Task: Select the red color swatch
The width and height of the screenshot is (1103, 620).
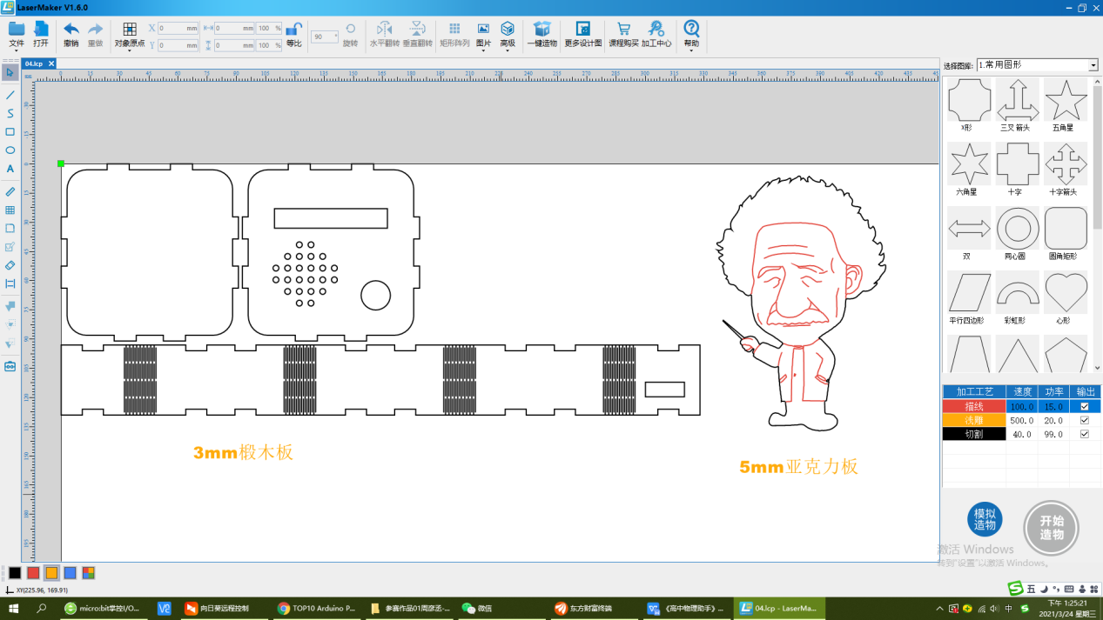Action: click(33, 573)
